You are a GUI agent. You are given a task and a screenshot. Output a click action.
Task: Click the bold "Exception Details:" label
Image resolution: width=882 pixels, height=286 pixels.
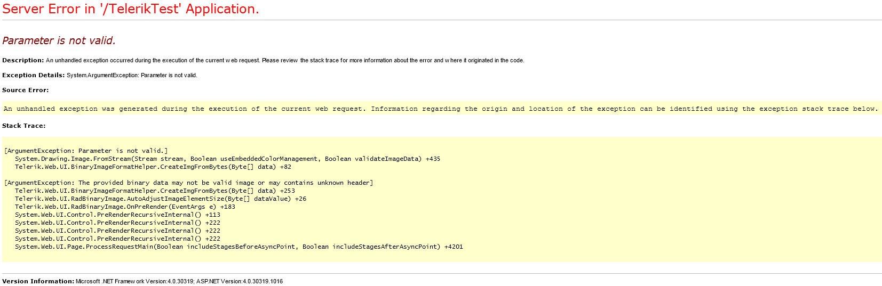[33, 75]
